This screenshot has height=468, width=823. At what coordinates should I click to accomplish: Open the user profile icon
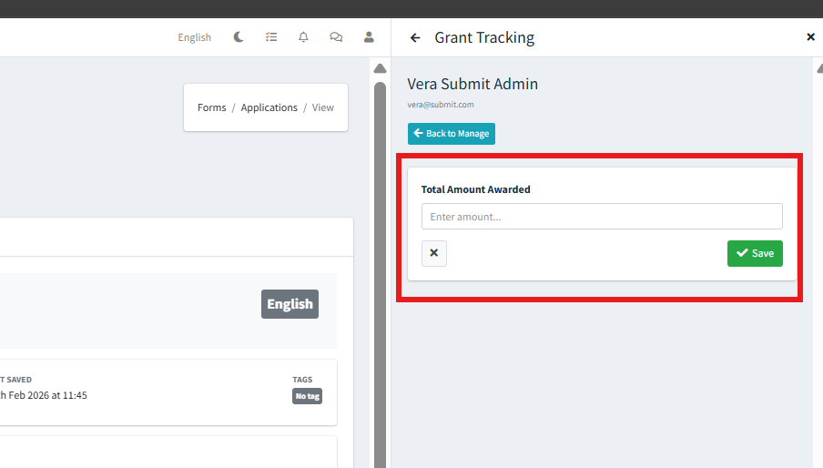[369, 37]
